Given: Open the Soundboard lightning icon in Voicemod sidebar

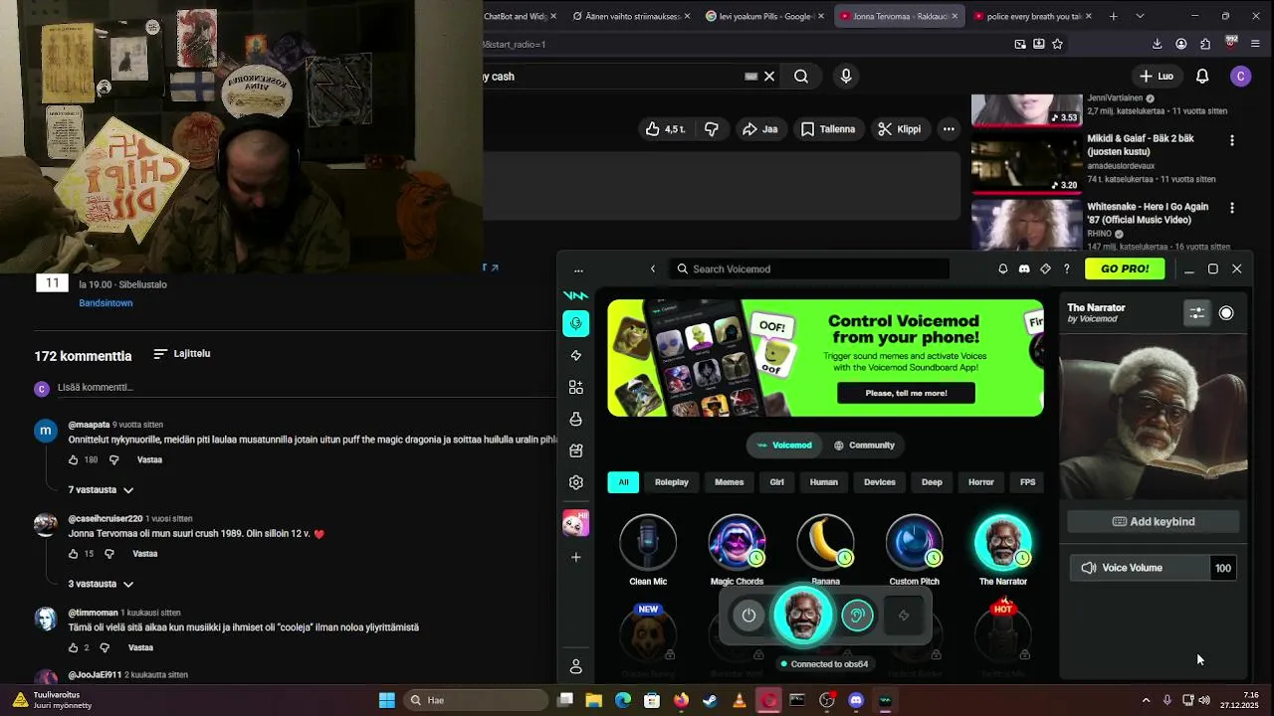Looking at the screenshot, I should click(x=575, y=355).
